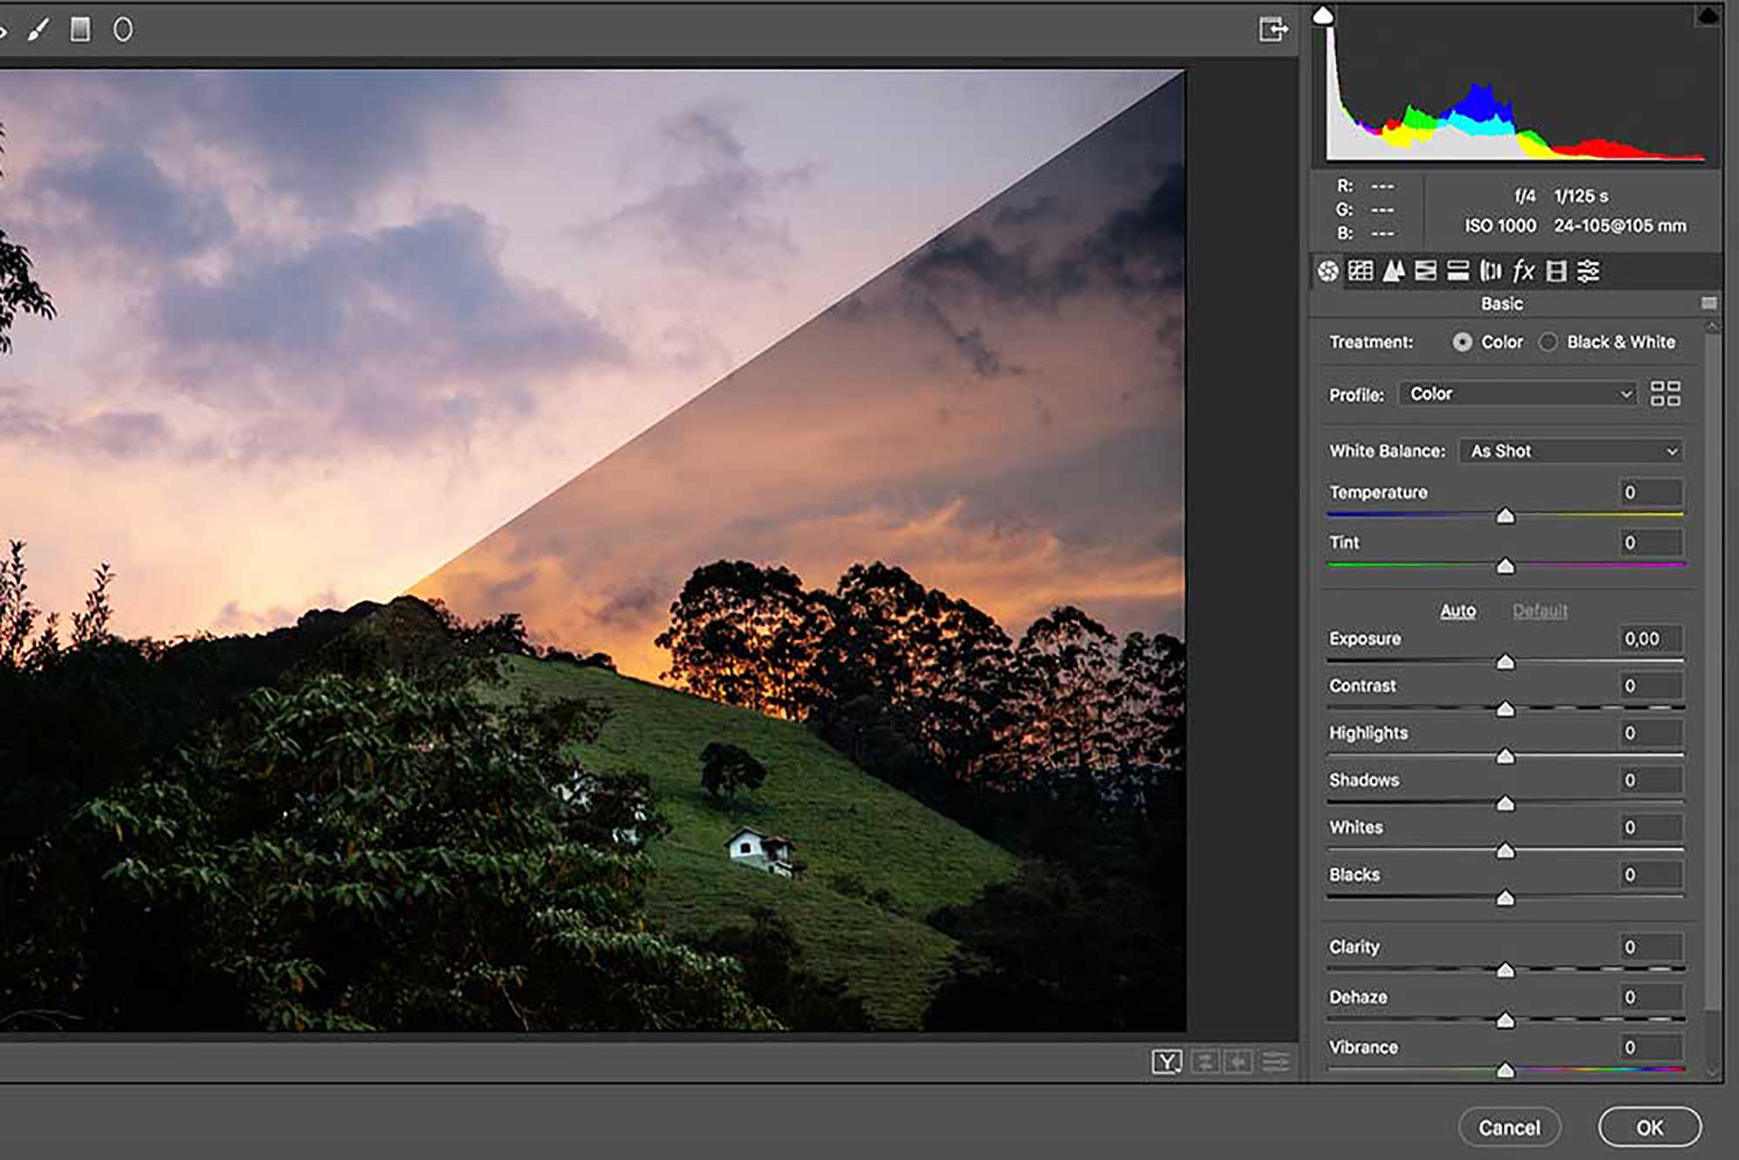1739x1160 pixels.
Task: Open the Tone Curve panel tab
Action: tap(1361, 271)
